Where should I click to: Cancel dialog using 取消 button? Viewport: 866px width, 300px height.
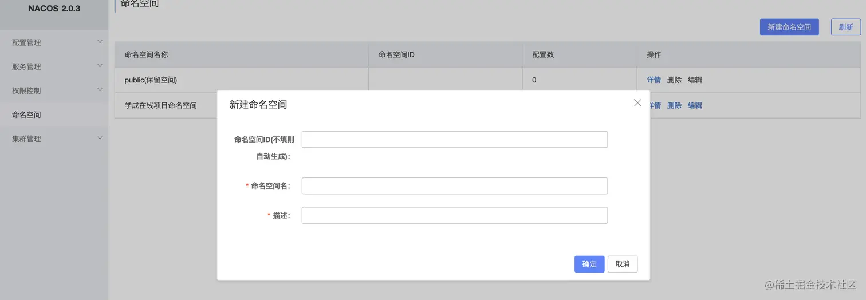point(623,264)
